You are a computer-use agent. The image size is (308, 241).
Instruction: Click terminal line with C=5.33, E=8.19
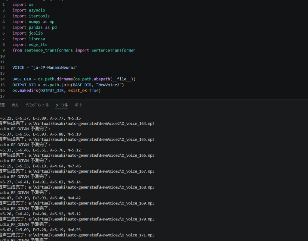(40, 166)
